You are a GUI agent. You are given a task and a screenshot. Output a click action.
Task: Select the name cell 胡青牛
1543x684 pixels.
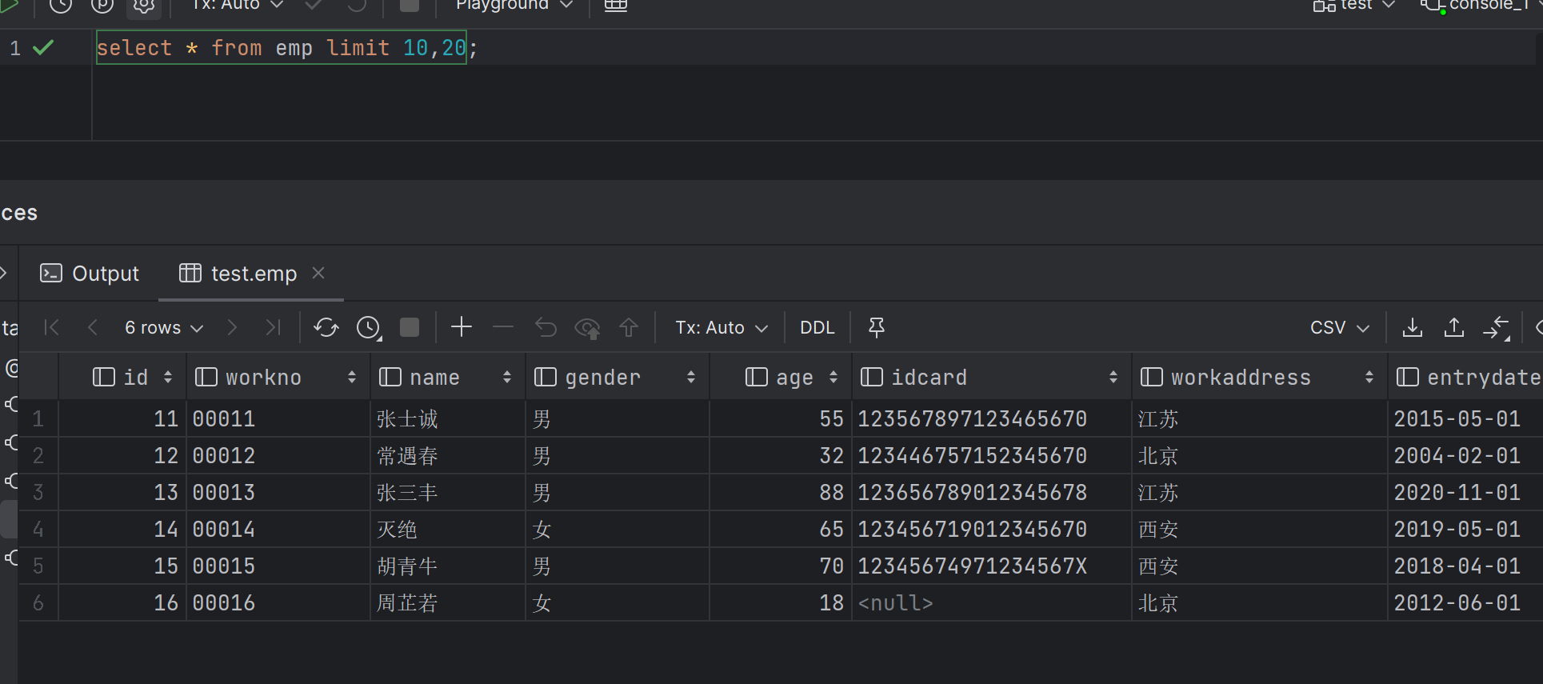click(x=448, y=566)
